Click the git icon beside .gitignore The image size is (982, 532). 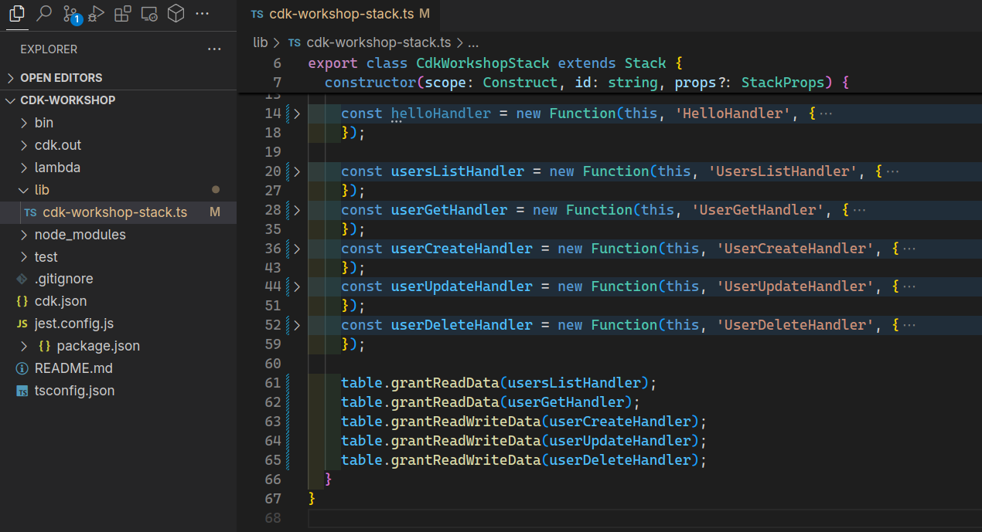pos(22,279)
